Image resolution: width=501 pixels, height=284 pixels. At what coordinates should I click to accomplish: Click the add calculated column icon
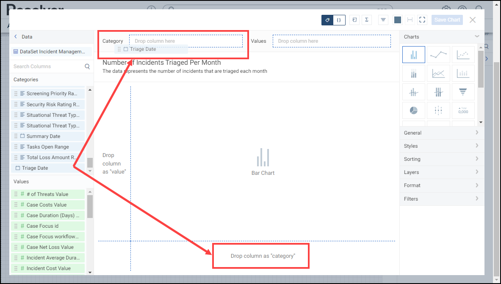tap(354, 20)
